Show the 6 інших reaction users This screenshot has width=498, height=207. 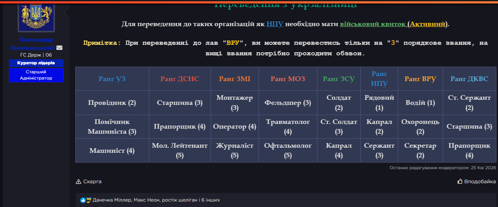coord(210,200)
